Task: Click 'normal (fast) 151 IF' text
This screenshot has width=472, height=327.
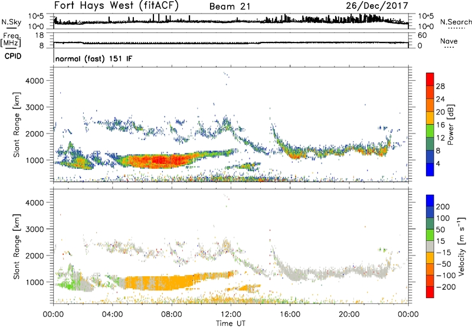Action: click(94, 58)
